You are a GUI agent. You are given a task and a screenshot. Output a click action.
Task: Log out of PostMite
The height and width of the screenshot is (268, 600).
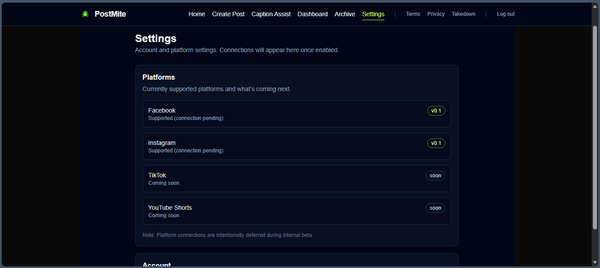(506, 14)
